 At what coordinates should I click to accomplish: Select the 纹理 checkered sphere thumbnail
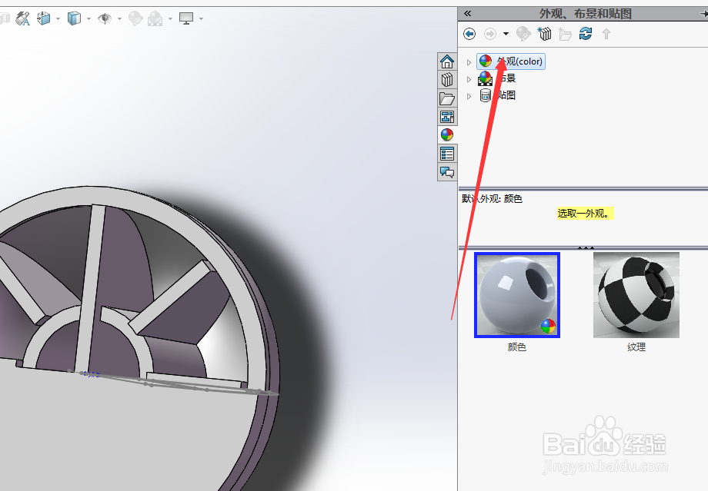click(636, 295)
